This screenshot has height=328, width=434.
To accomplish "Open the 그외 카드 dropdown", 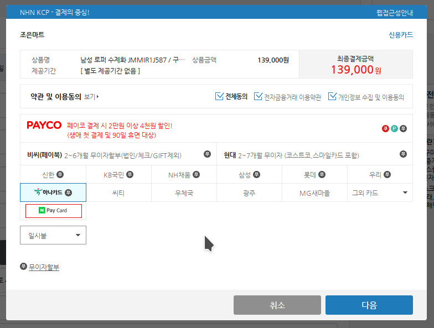I will [380, 192].
